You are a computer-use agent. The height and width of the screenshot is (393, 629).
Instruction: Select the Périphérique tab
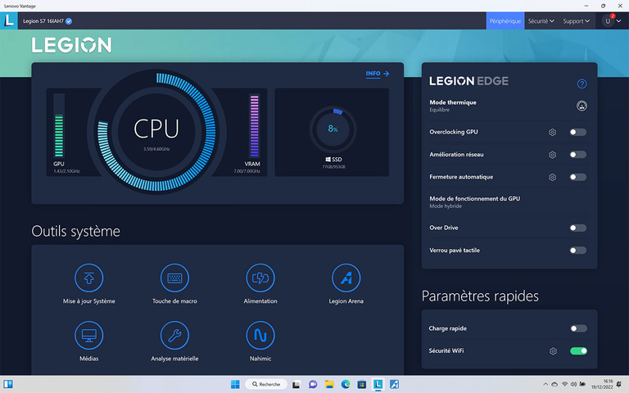[505, 20]
